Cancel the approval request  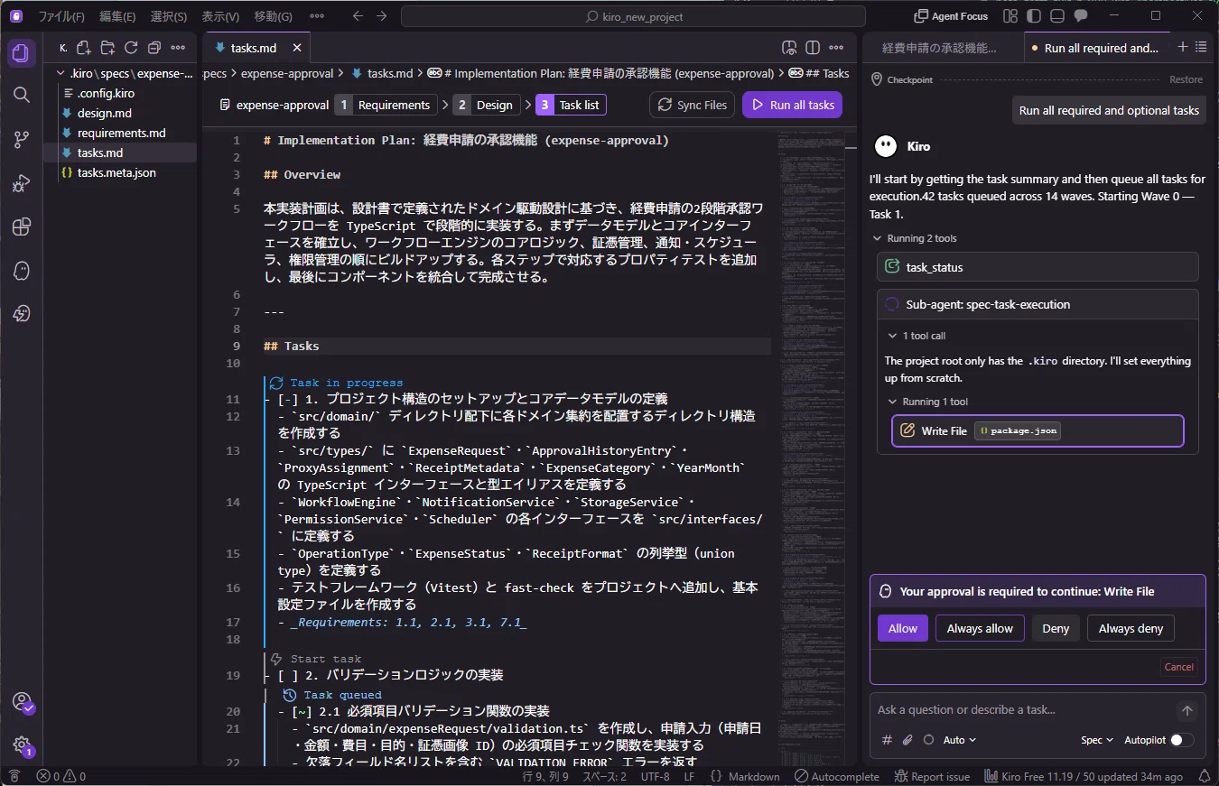point(1179,667)
